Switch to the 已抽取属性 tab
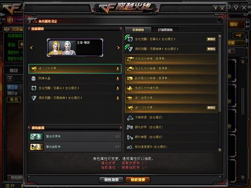This screenshot has width=251, height=188. click(165, 30)
